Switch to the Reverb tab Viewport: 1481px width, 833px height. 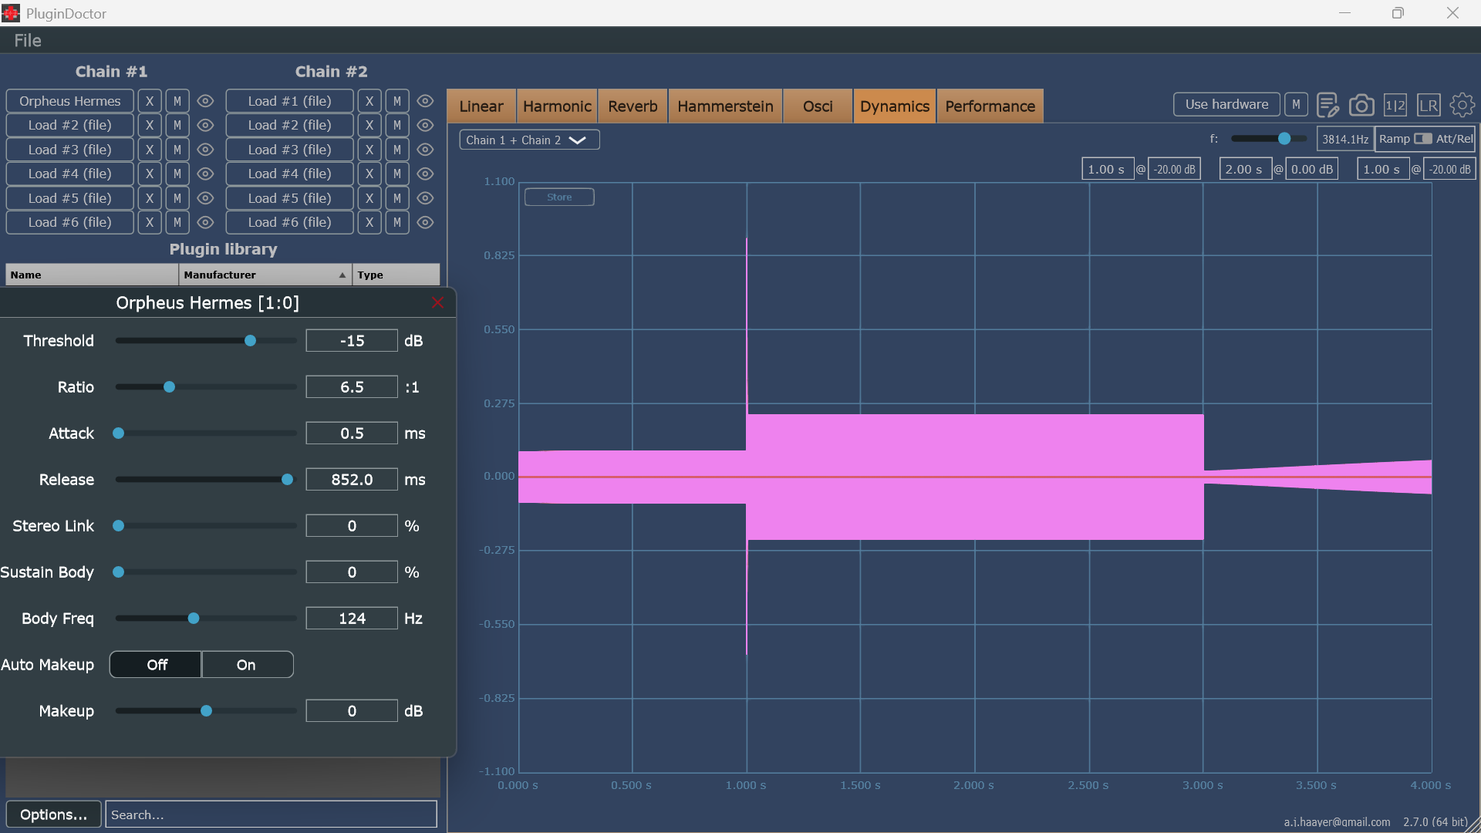coord(633,106)
